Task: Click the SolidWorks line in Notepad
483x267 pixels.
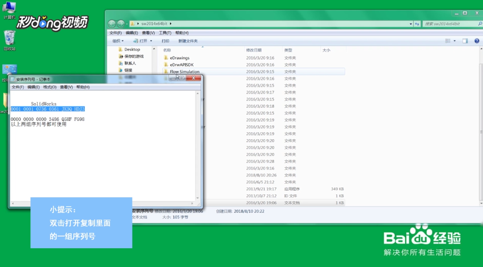Action: pos(44,104)
